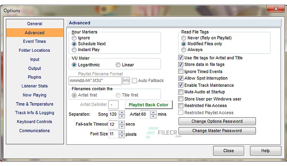This screenshot has height=166, width=287.
Task: Decrease Artist separation with down arrow
Action: [153, 116]
